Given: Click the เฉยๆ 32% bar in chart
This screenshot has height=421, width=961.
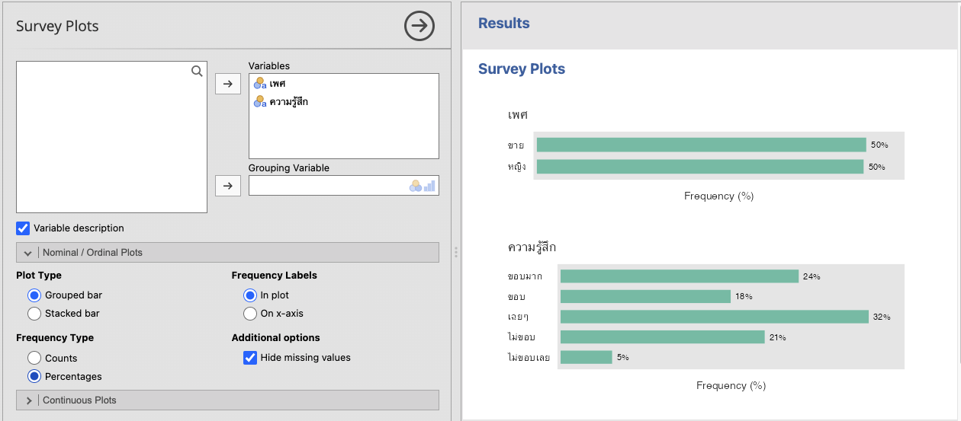Looking at the screenshot, I should coord(714,317).
